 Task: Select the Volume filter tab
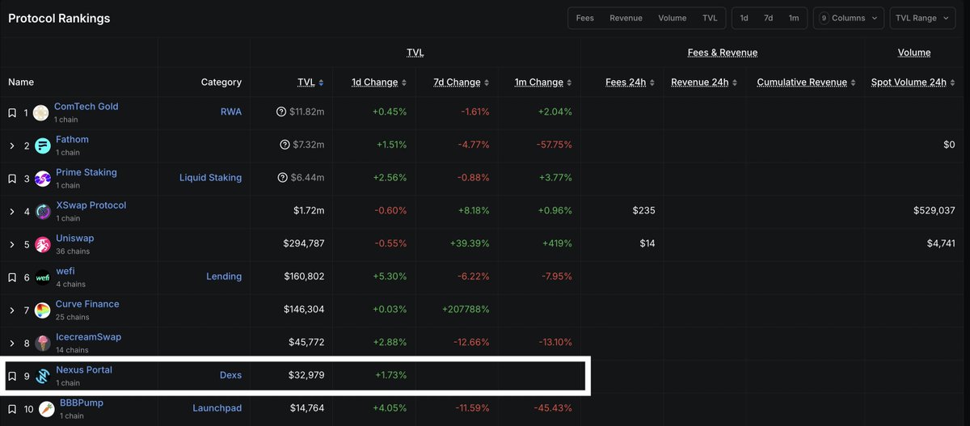672,18
